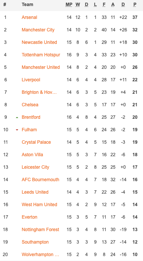Click the P points column header

135,5
